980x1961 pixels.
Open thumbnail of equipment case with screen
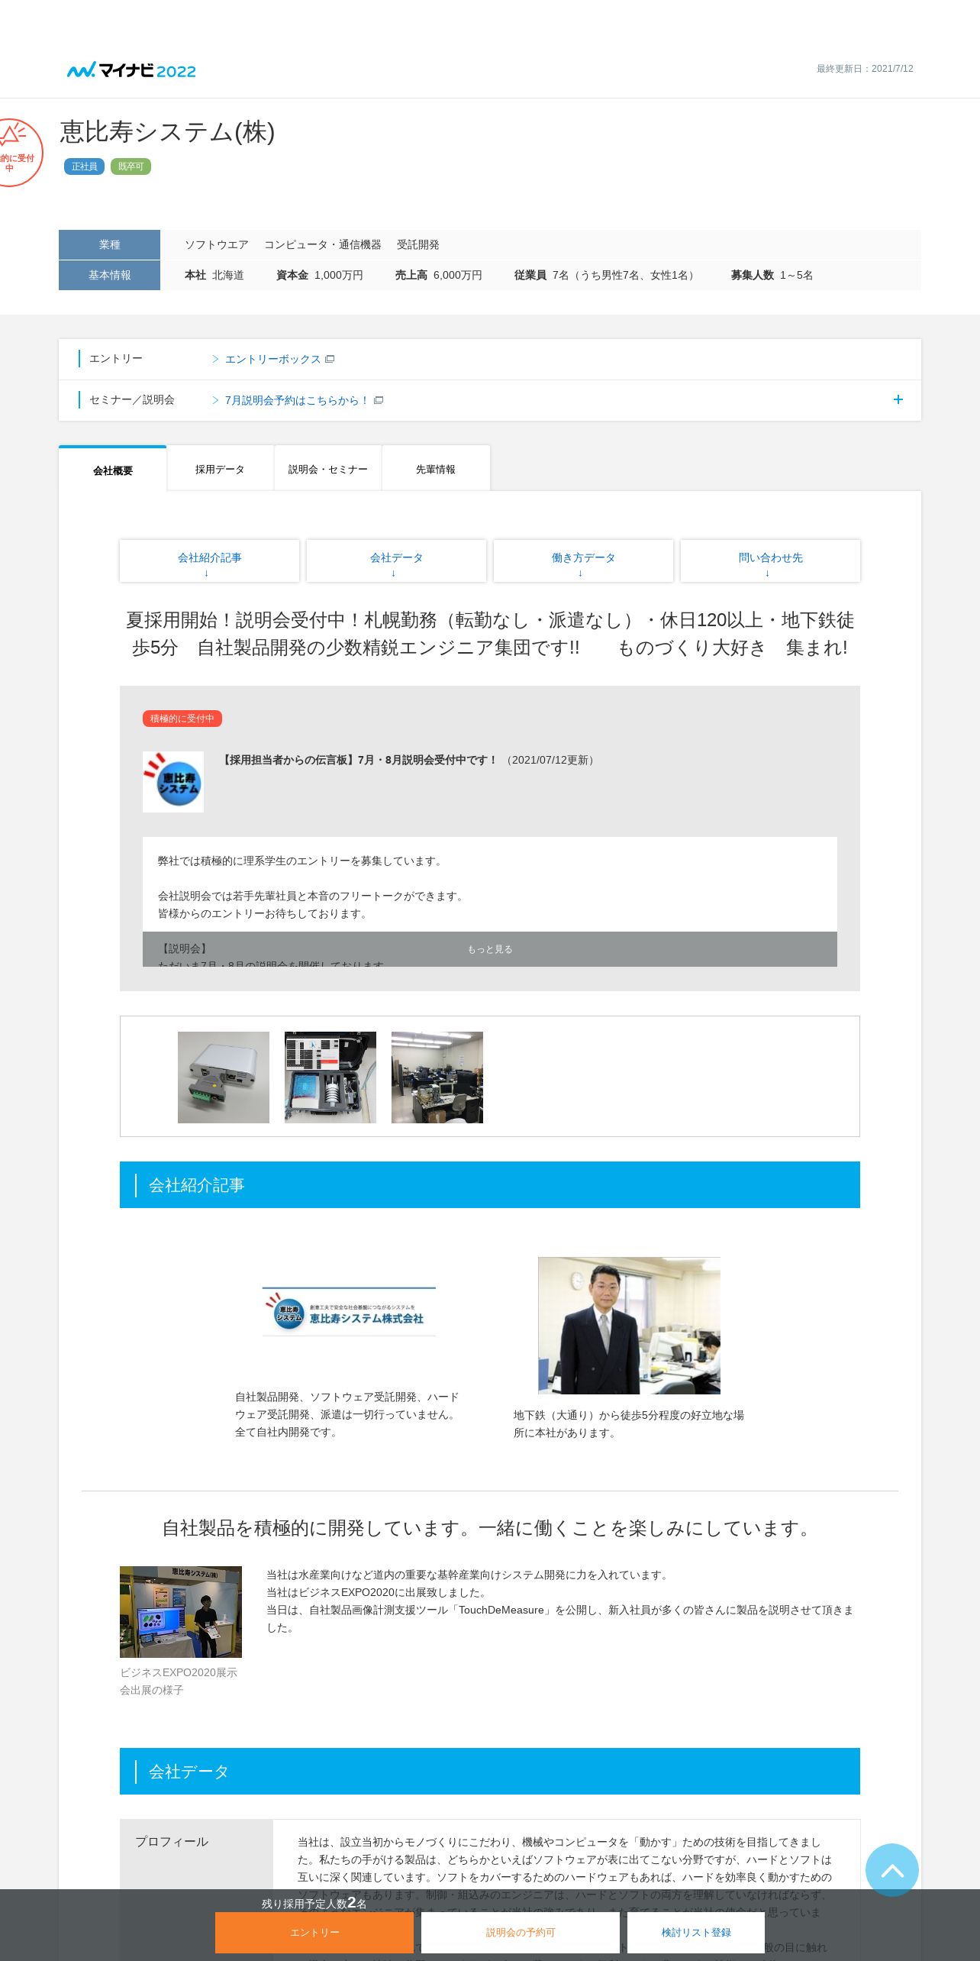[330, 1077]
